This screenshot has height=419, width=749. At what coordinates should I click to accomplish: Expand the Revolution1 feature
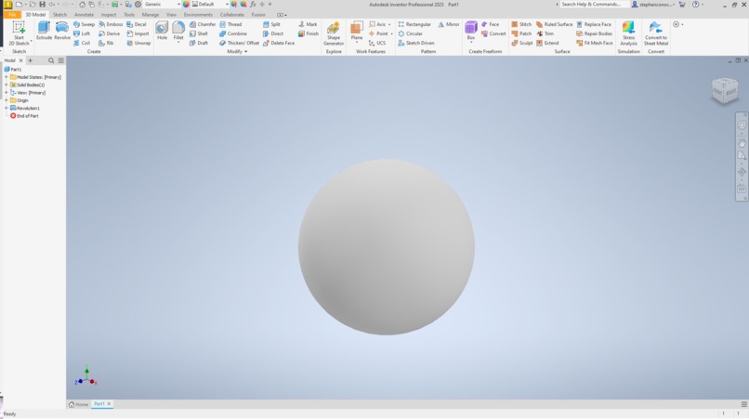click(7, 108)
